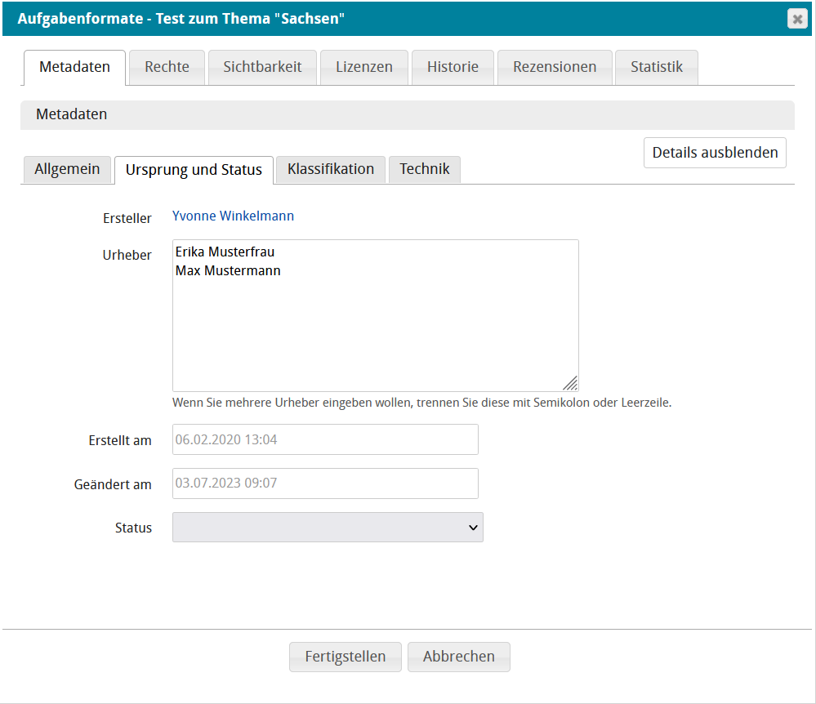This screenshot has height=704, width=816.
Task: Expand the Status dropdown
Action: [328, 528]
